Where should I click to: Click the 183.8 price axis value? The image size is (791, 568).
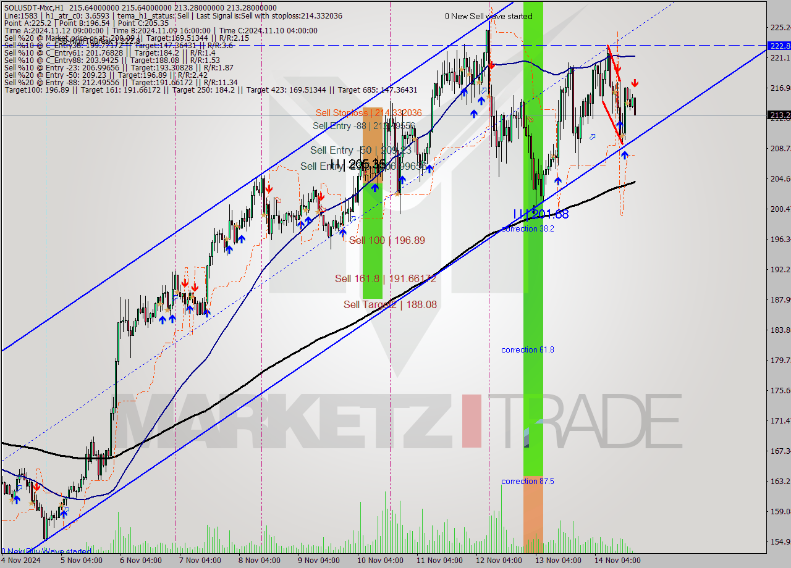tap(780, 330)
